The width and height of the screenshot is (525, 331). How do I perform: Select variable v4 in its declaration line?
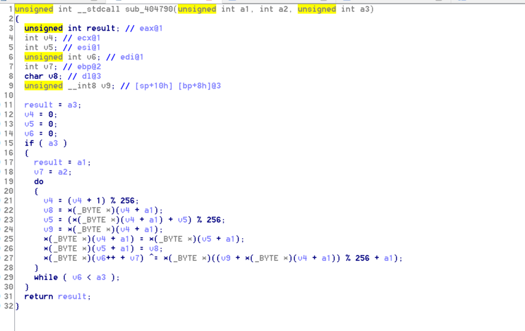[x=48, y=38]
